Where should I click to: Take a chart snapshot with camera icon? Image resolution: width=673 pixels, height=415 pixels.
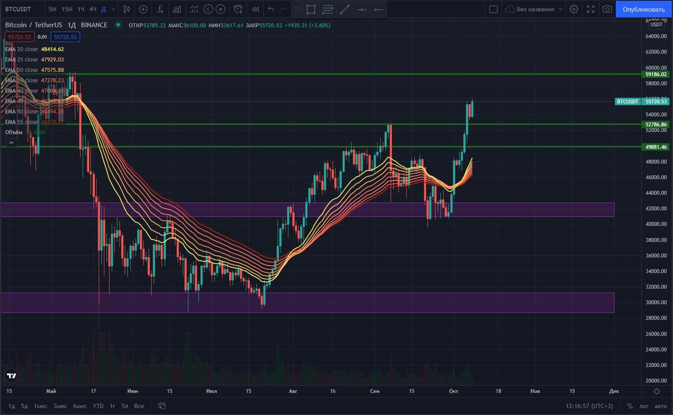607,9
